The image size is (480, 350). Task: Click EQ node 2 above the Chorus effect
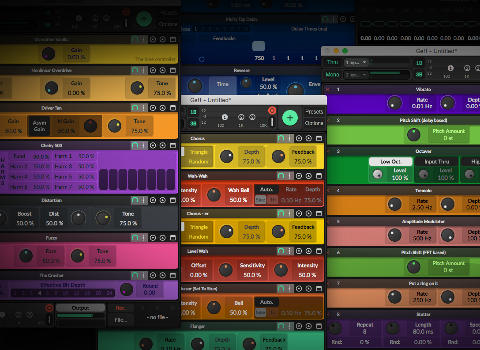click(241, 117)
